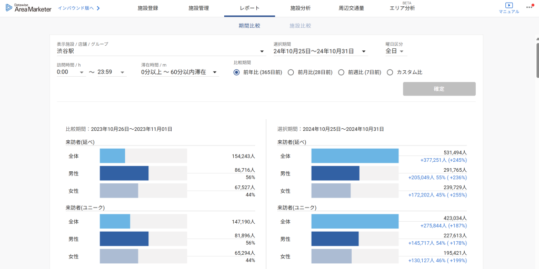The width and height of the screenshot is (539, 269).
Task: Open the マニュアル video manual icon
Action: click(x=508, y=6)
